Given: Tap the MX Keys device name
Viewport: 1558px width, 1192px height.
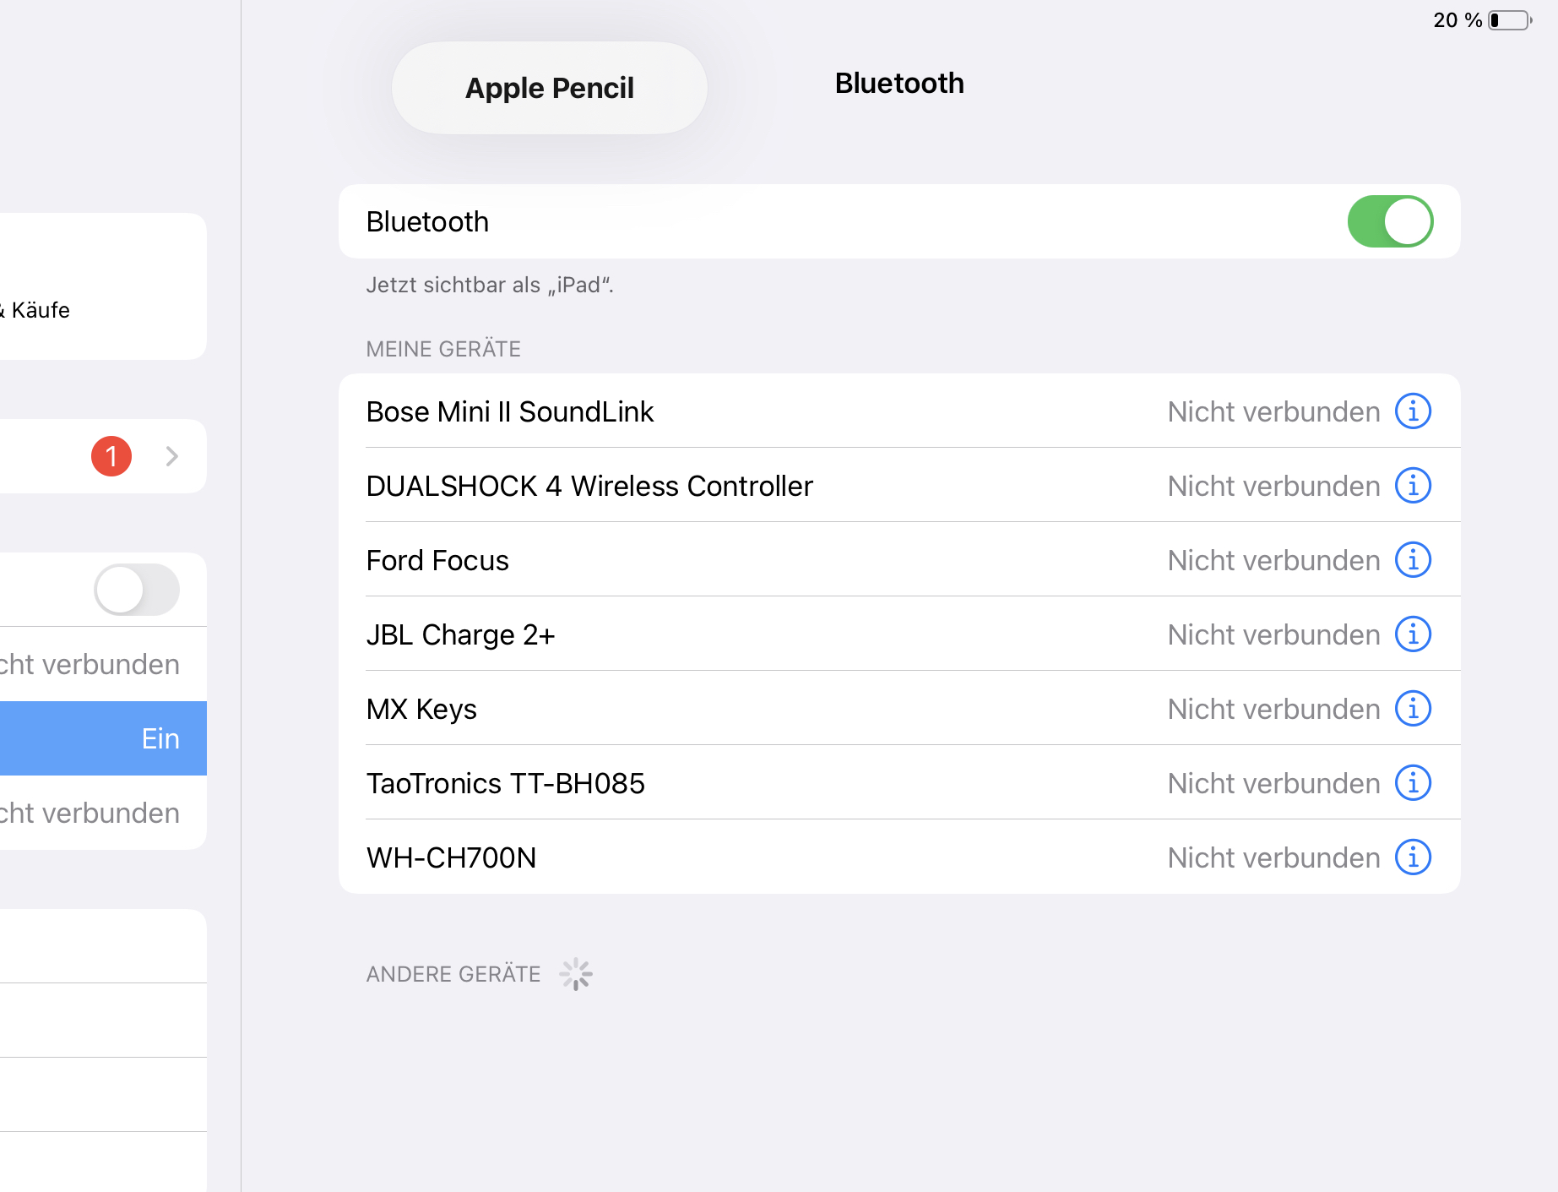Looking at the screenshot, I should click(x=421, y=709).
